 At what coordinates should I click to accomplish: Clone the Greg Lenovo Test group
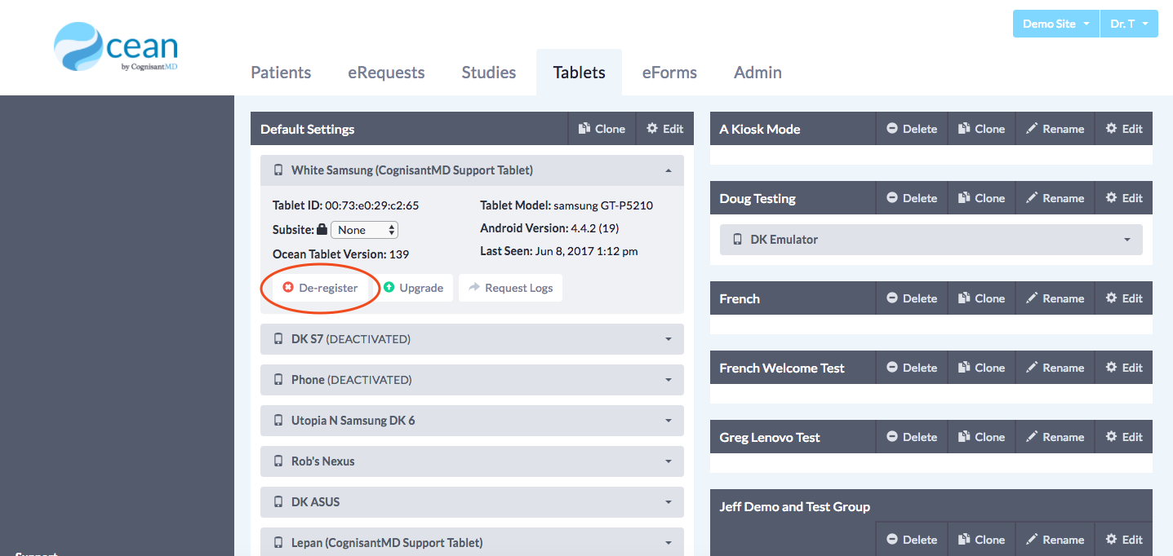pos(981,437)
